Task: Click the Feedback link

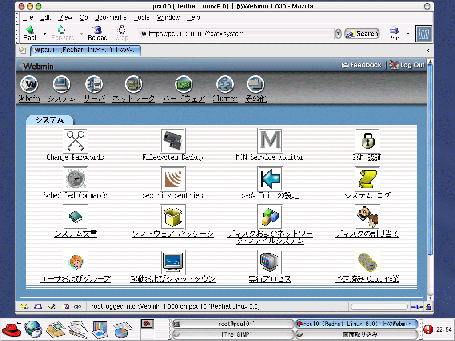Action: click(362, 65)
